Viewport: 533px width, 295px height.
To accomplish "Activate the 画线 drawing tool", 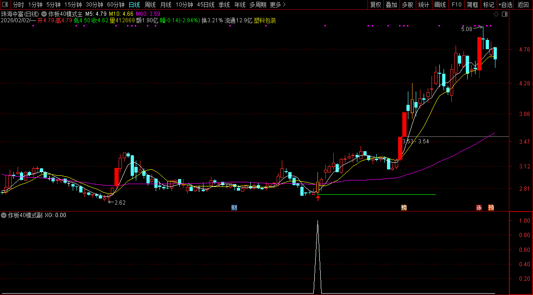I will (x=440, y=5).
